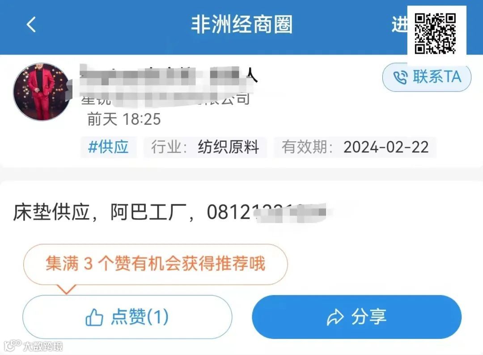Select the #供应 supply tag
The width and height of the screenshot is (483, 355).
(108, 147)
